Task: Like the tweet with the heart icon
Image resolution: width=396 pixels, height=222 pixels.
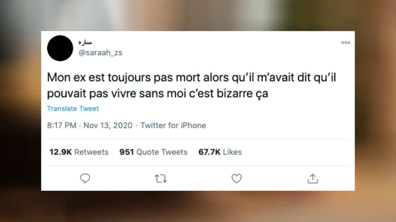Action: click(x=237, y=178)
